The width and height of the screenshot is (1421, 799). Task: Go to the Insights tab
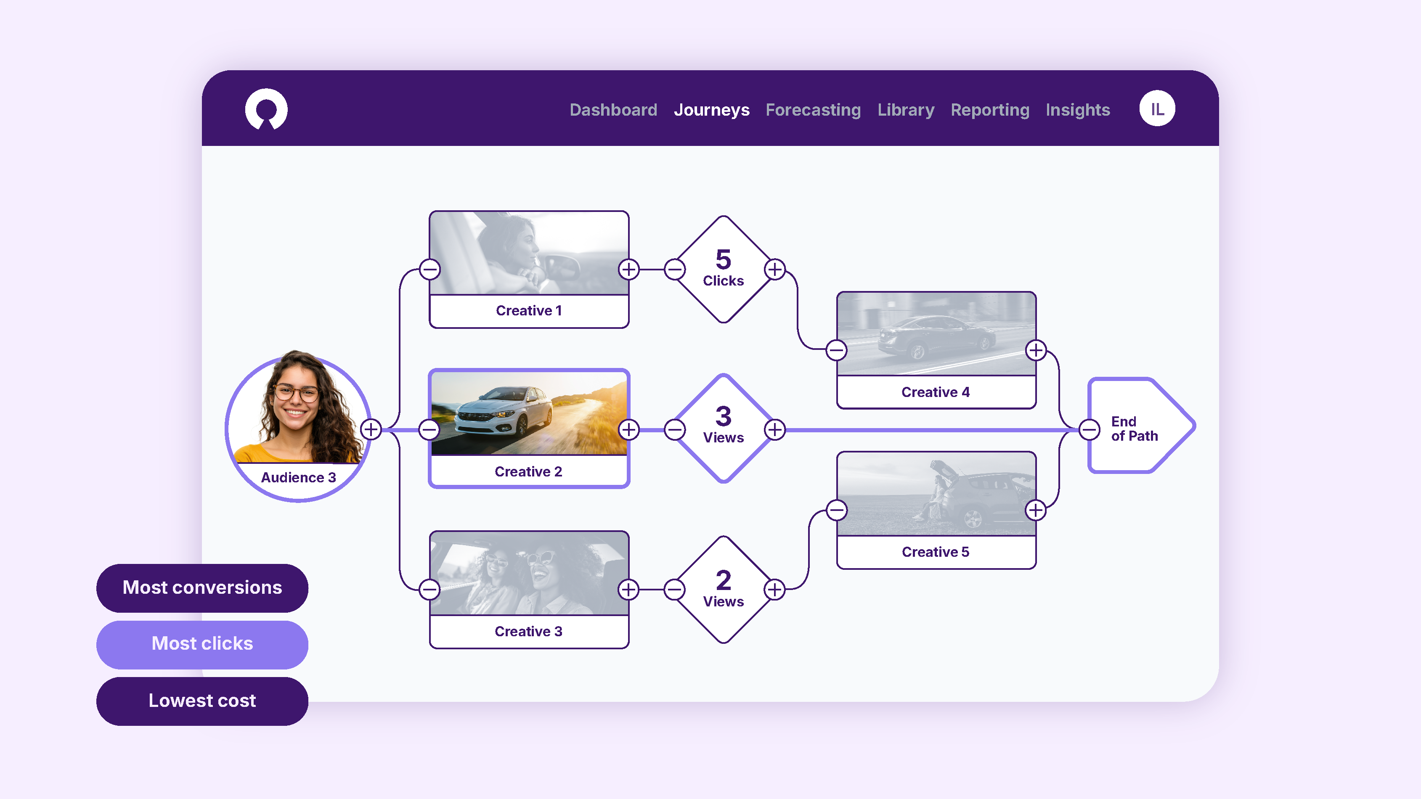[x=1077, y=110]
